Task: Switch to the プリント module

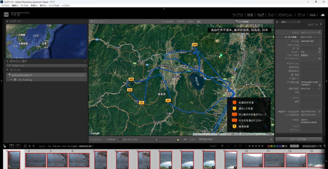Action: coord(301,15)
